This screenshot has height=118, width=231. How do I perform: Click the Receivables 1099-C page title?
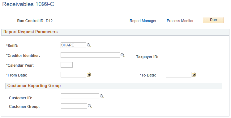tap(28, 4)
